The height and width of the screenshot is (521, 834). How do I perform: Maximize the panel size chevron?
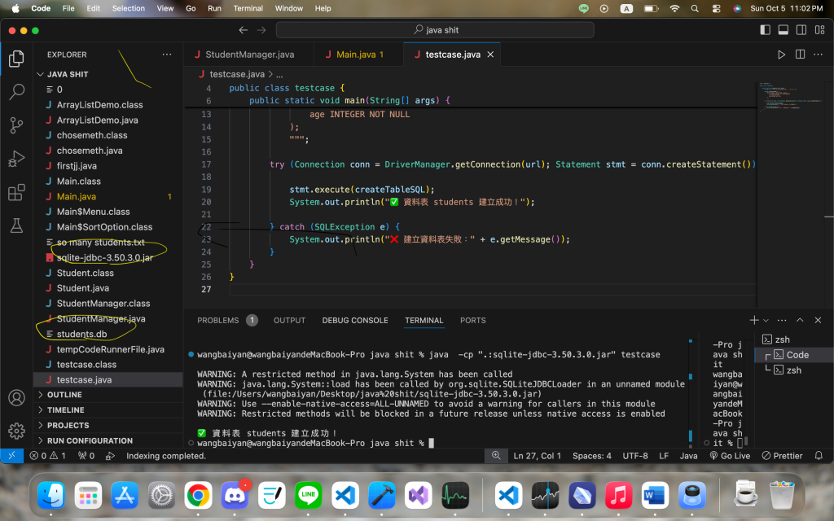point(800,320)
